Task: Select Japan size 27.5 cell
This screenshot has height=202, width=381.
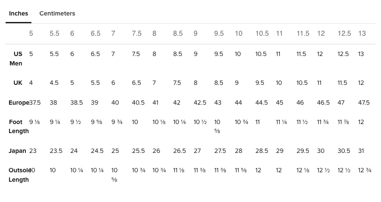Action: (220, 151)
